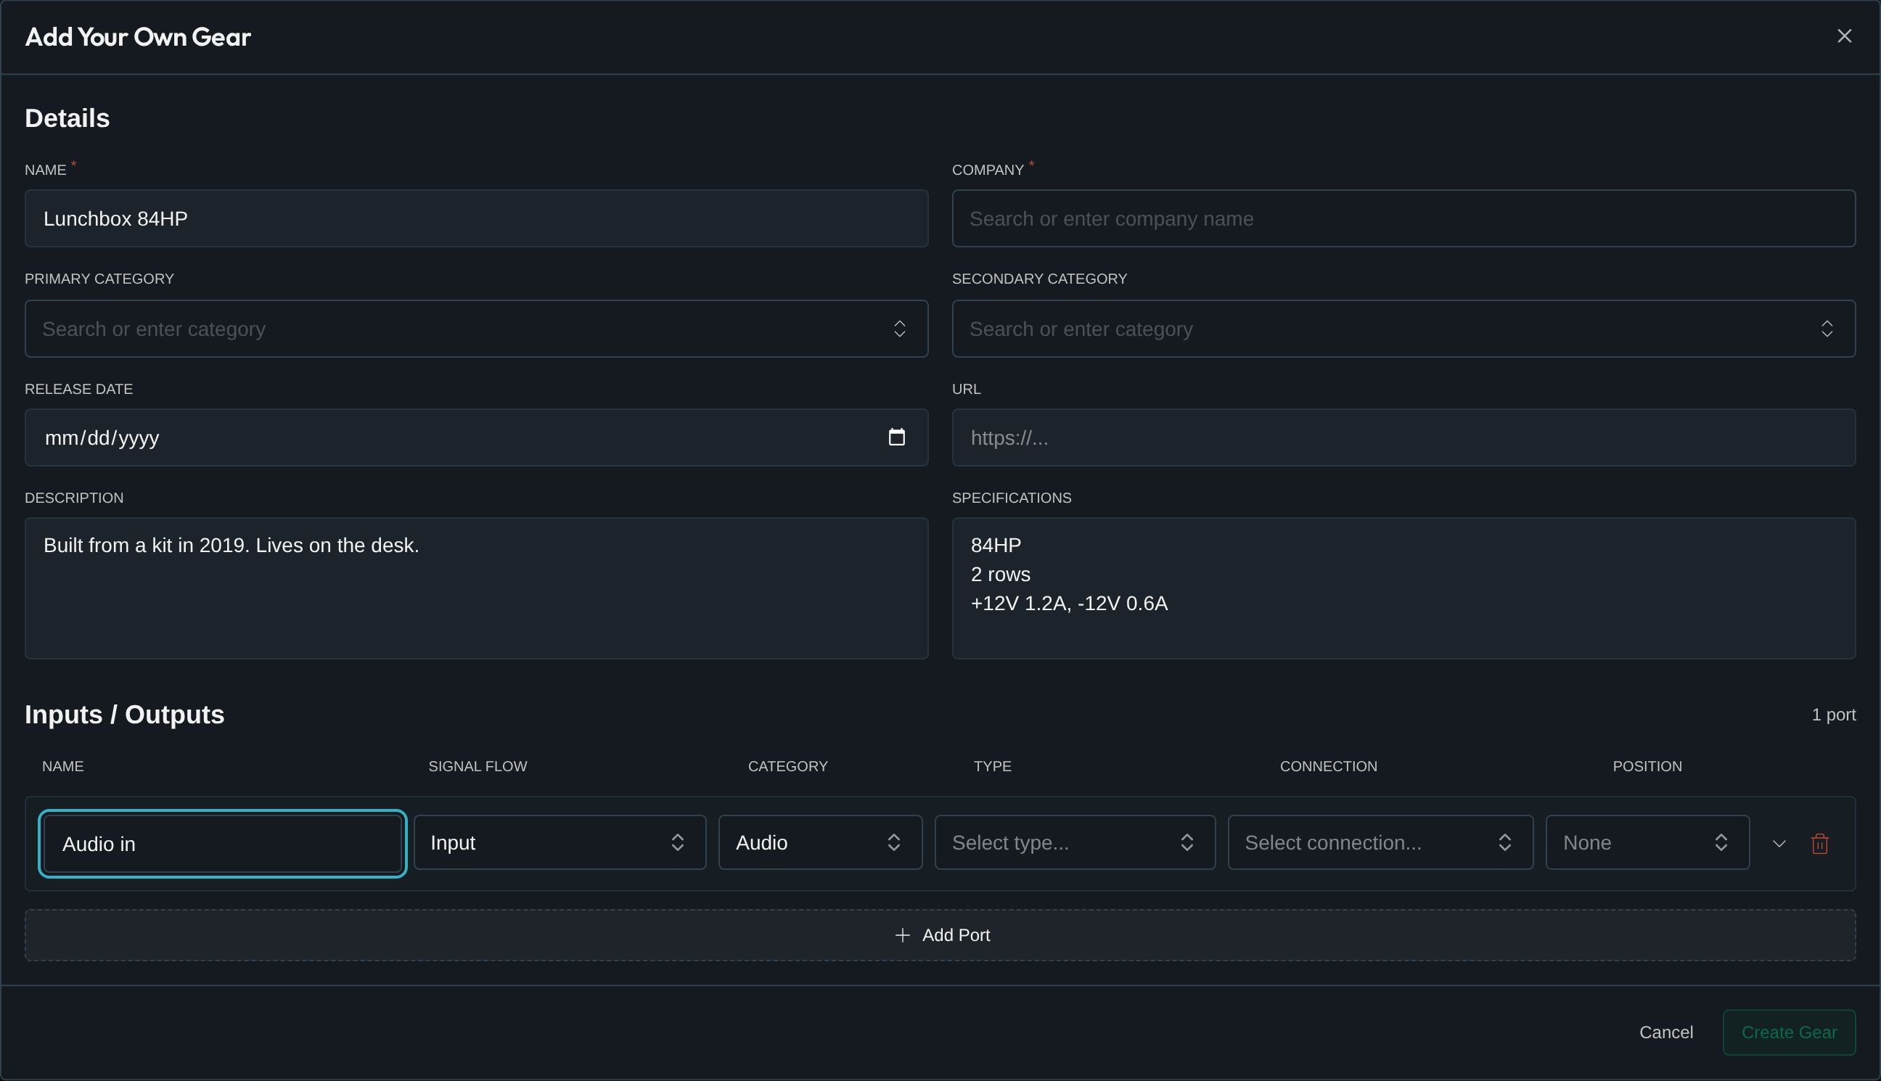This screenshot has height=1081, width=1881.
Task: Click the RELEASE DATE label
Action: 78,389
